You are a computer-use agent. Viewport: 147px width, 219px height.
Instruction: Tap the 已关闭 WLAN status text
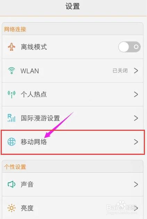[120, 71]
